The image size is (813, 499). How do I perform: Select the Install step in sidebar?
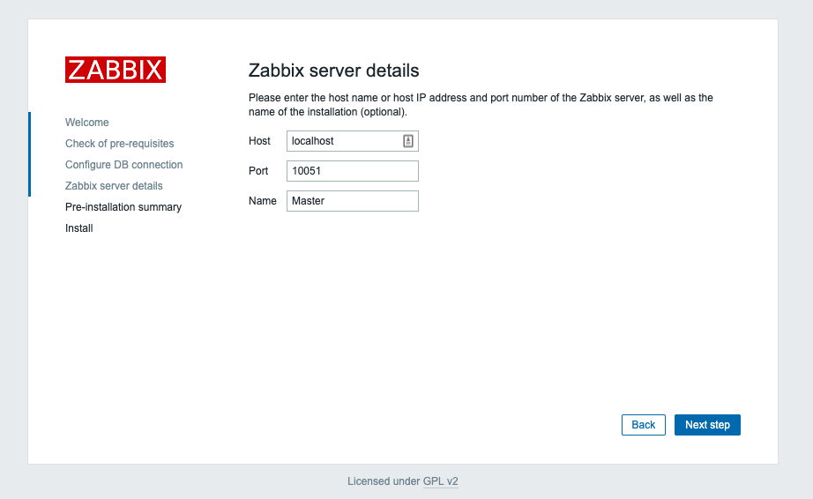[x=78, y=228]
